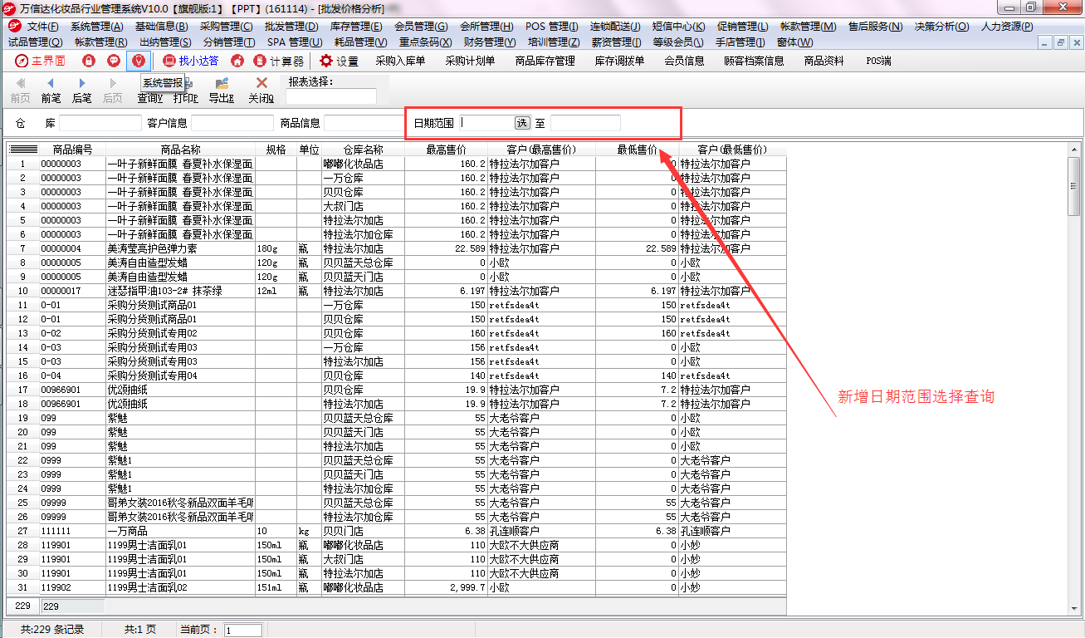1085x638 pixels.
Task: Open 设置 settings gear
Action: (339, 61)
